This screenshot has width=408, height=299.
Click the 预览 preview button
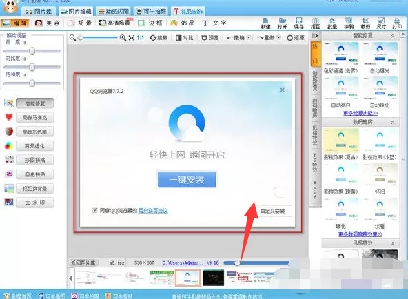click(x=210, y=38)
